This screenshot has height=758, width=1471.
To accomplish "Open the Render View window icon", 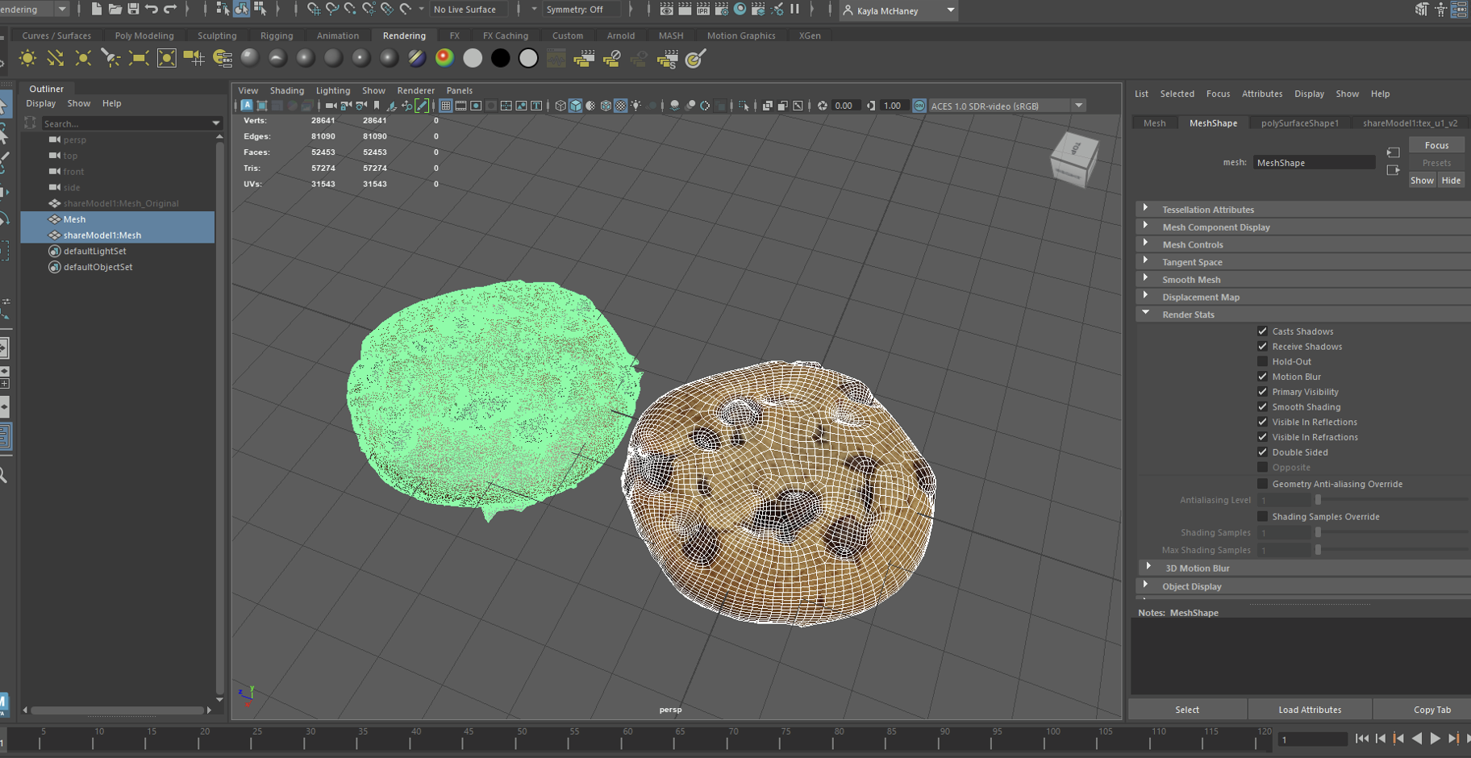I will [x=666, y=9].
